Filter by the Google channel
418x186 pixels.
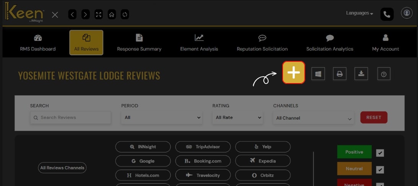[143, 161]
